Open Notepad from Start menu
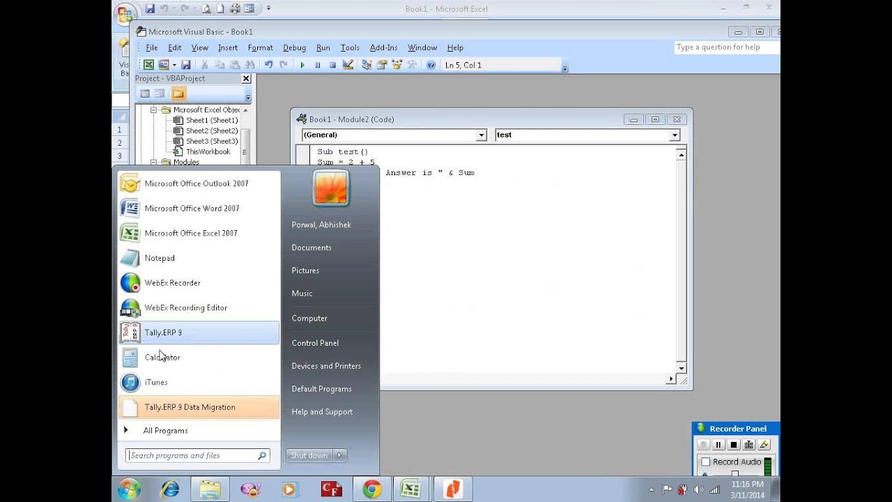This screenshot has width=892, height=502. pyautogui.click(x=199, y=258)
